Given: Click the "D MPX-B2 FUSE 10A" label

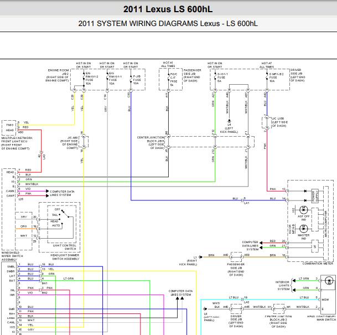Looking at the screenshot, I should tap(276, 78).
